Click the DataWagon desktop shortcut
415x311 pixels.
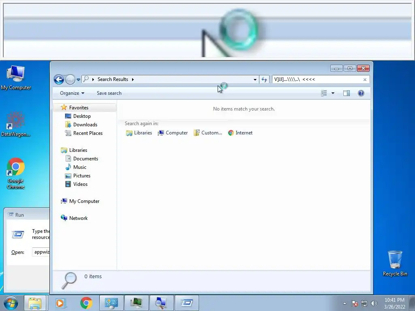click(16, 124)
